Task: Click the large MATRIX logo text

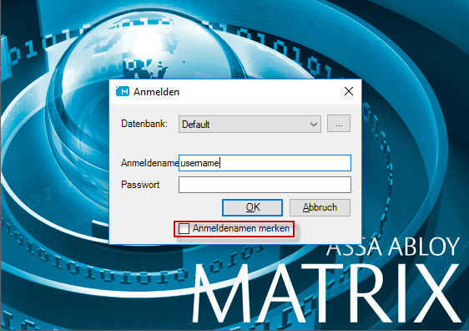Action: pos(327,292)
